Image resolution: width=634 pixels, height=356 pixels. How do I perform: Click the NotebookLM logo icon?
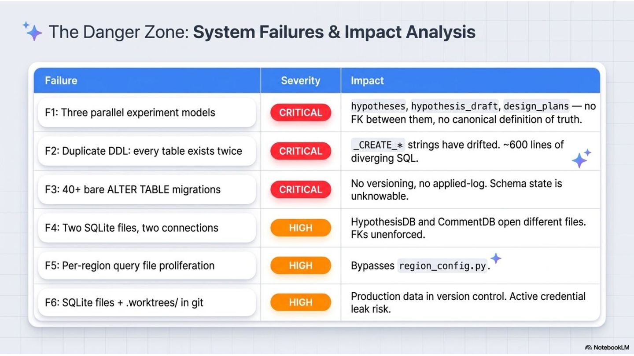pos(588,347)
